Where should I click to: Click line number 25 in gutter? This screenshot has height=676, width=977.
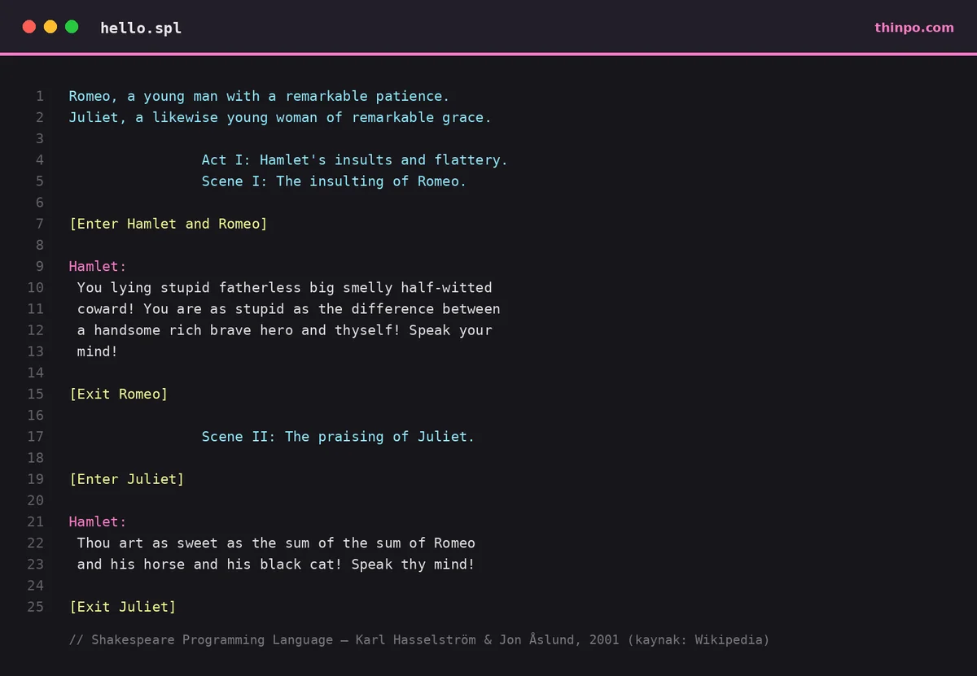(36, 606)
